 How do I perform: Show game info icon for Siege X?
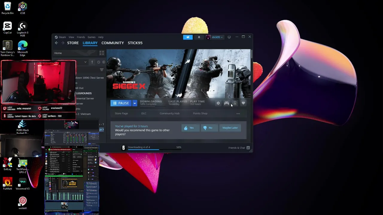coord(235,103)
